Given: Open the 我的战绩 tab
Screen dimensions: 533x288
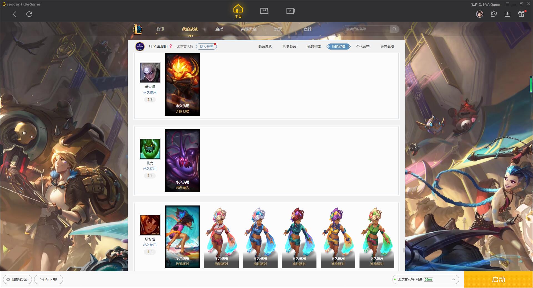Looking at the screenshot, I should (190, 29).
